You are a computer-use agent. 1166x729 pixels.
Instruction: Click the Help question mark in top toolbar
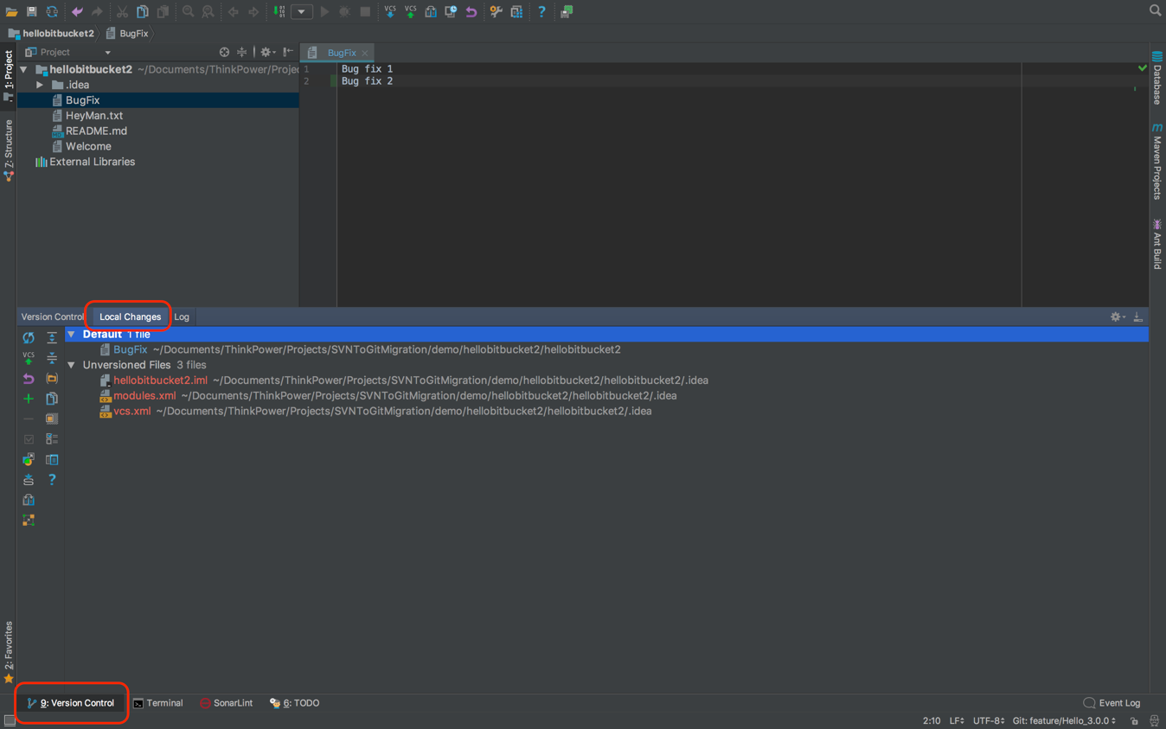[x=541, y=12]
